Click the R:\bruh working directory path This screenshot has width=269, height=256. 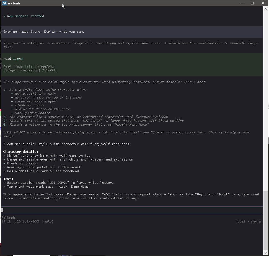[8, 218]
